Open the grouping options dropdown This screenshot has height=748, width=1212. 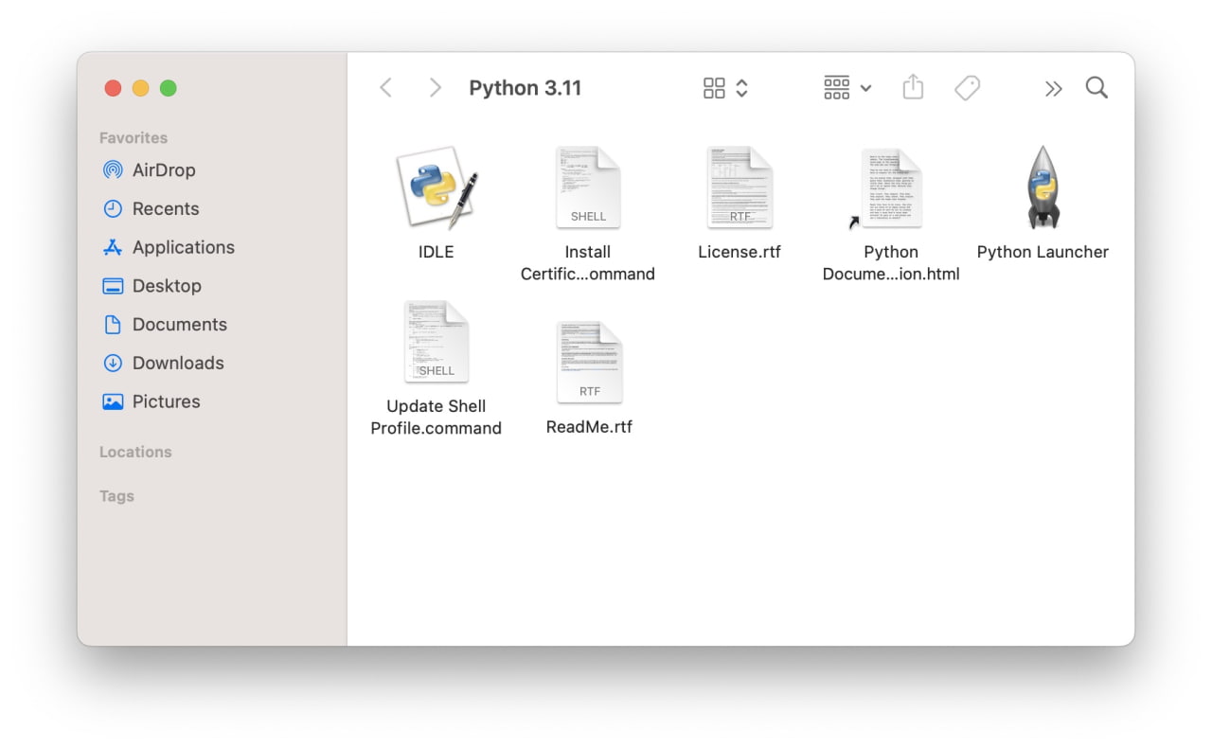click(846, 87)
